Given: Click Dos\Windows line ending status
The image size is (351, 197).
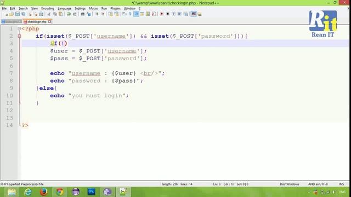Looking at the screenshot, I should 290,184.
